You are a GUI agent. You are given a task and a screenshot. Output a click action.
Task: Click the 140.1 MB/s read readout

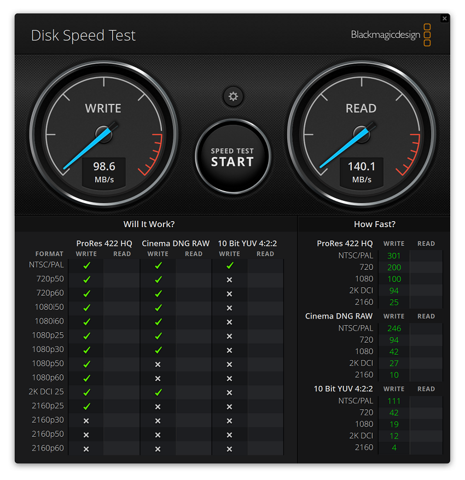pyautogui.click(x=362, y=172)
